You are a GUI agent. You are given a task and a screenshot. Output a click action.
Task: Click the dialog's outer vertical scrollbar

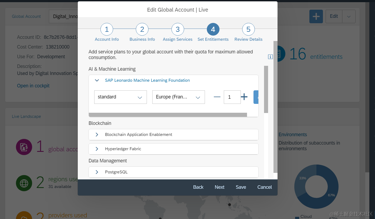[275, 107]
